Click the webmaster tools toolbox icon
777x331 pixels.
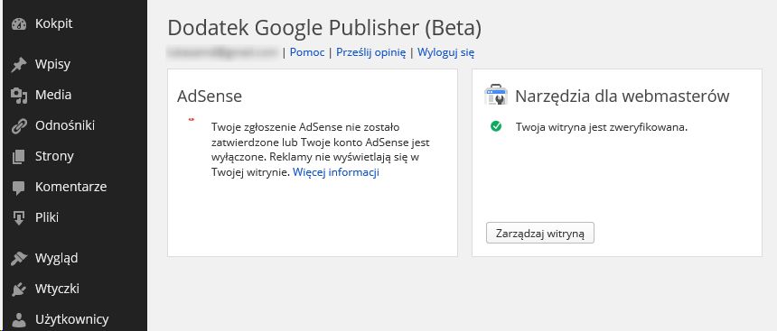495,95
